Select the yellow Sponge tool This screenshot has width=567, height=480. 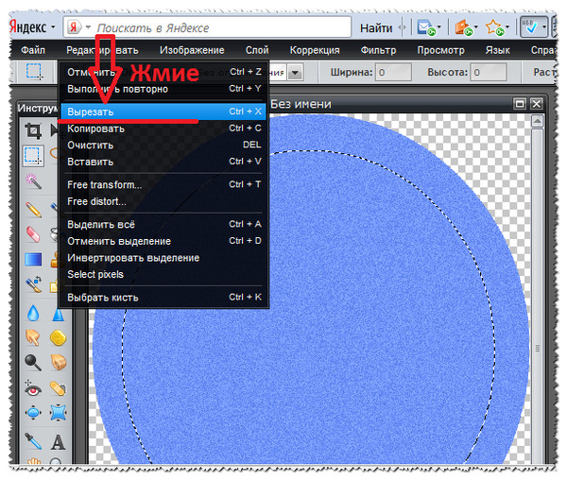click(58, 338)
